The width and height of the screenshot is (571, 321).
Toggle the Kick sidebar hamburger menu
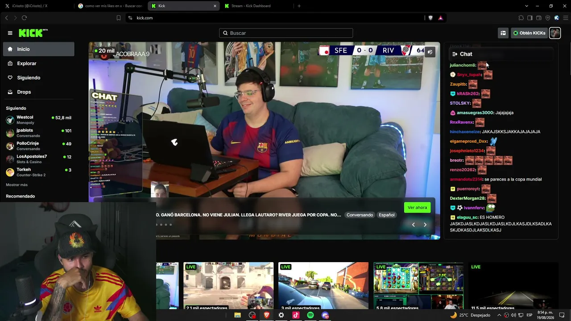(10, 33)
